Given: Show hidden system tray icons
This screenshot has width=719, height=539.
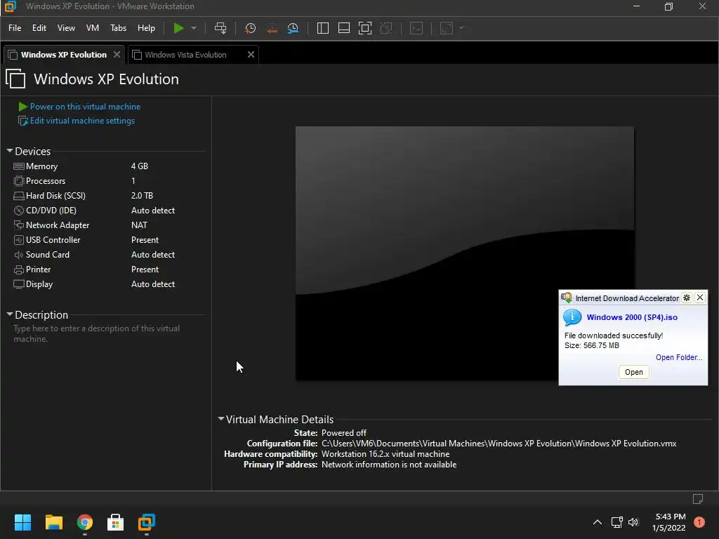Looking at the screenshot, I should 598,521.
